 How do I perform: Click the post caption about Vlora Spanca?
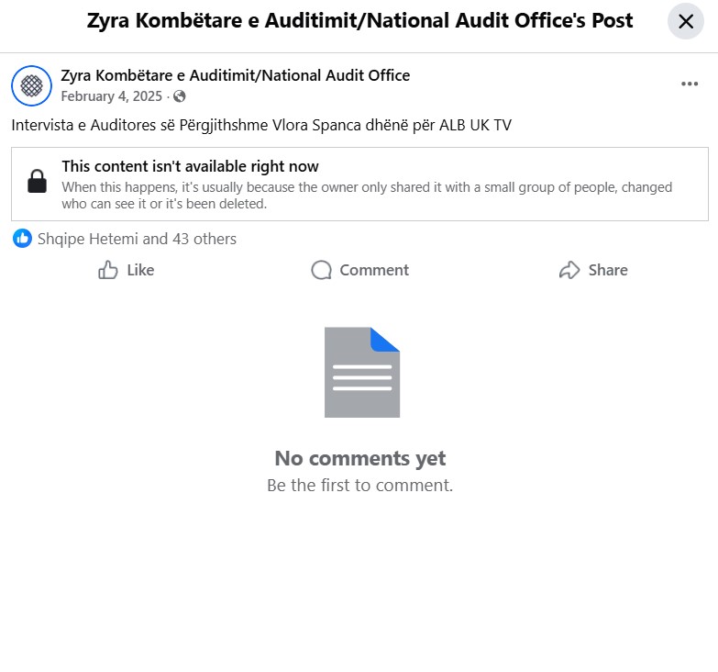(261, 125)
